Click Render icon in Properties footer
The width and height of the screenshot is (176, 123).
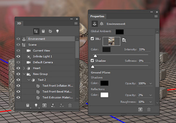pos(140,110)
